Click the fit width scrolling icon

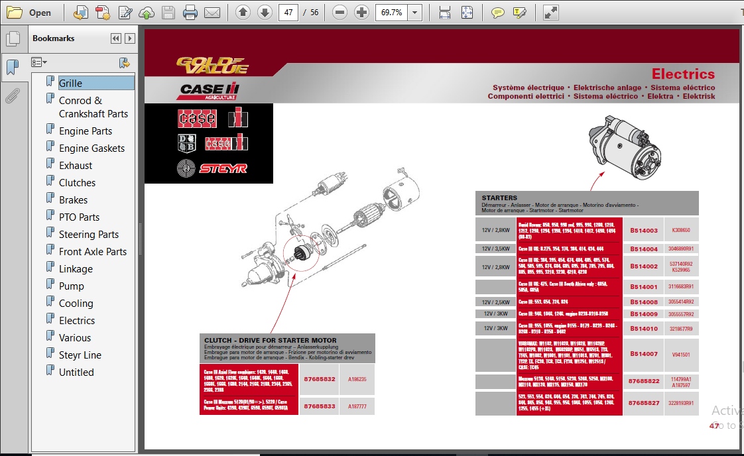444,13
